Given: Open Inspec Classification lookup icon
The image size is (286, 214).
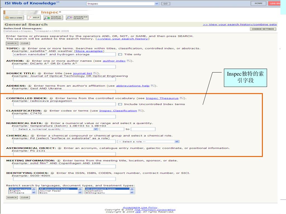Looking at the screenshot, I should point(140,111).
